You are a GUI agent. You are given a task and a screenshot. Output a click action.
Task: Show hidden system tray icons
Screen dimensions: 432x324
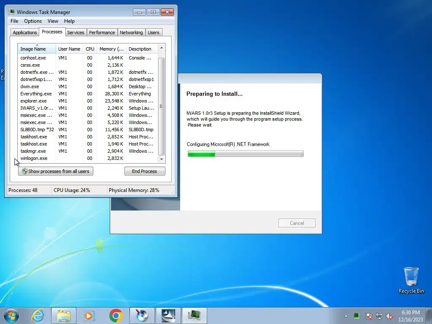pyautogui.click(x=346, y=316)
